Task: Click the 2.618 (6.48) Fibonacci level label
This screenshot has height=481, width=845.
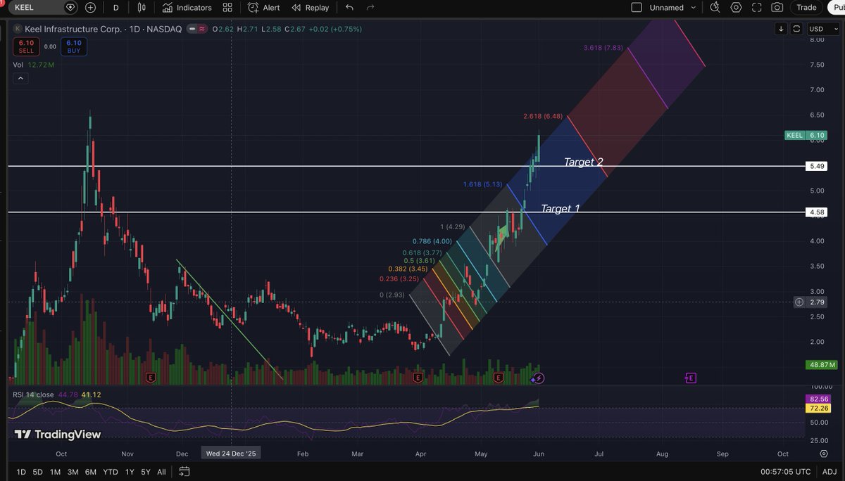Action: (543, 116)
